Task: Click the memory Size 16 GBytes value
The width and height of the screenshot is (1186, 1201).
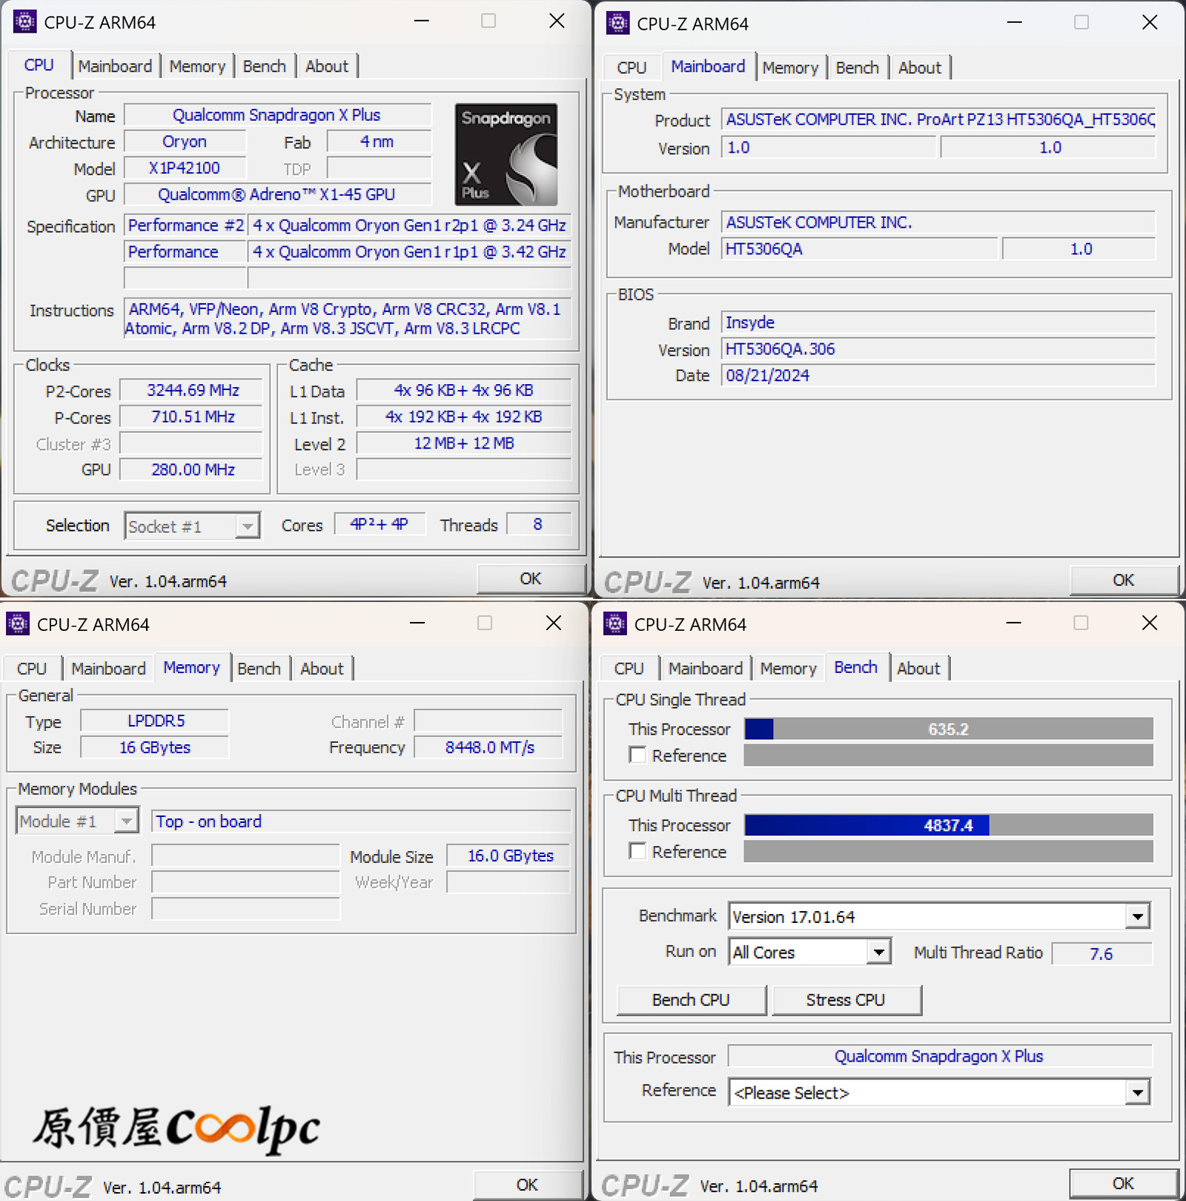Action: point(156,747)
